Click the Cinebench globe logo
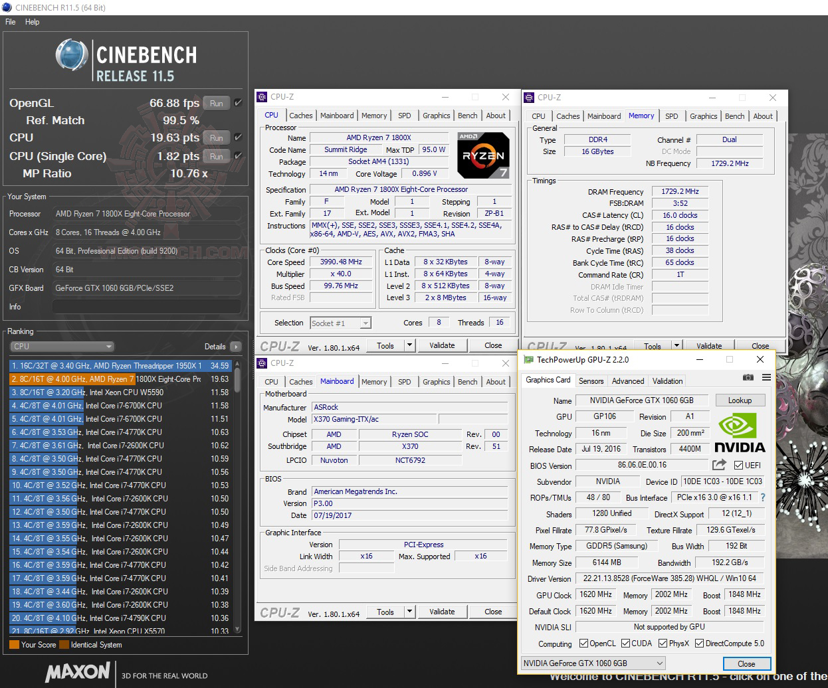 tap(72, 54)
